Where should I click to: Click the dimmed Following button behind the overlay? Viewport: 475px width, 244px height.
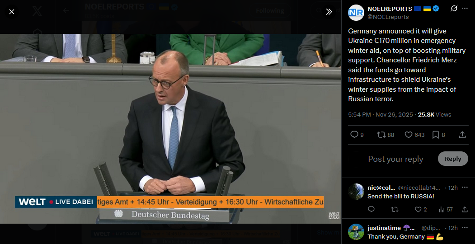tap(270, 11)
